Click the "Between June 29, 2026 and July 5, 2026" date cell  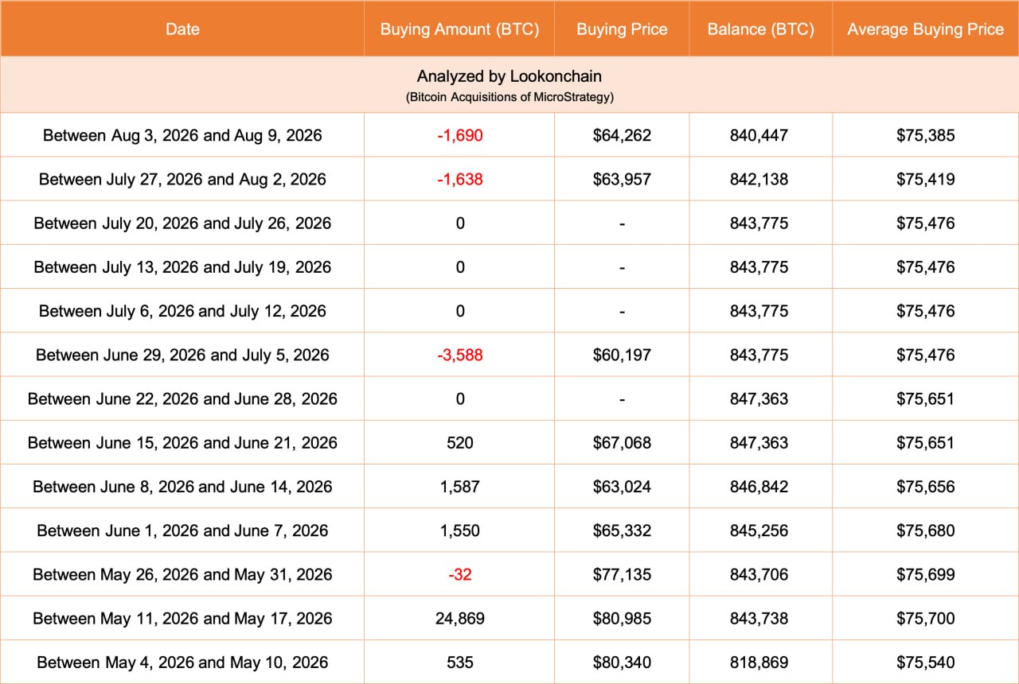click(x=182, y=355)
